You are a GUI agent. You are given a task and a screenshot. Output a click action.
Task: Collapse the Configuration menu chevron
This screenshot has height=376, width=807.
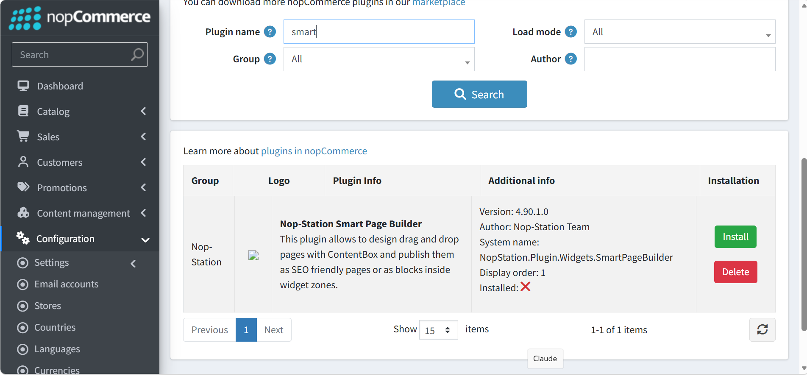point(145,240)
